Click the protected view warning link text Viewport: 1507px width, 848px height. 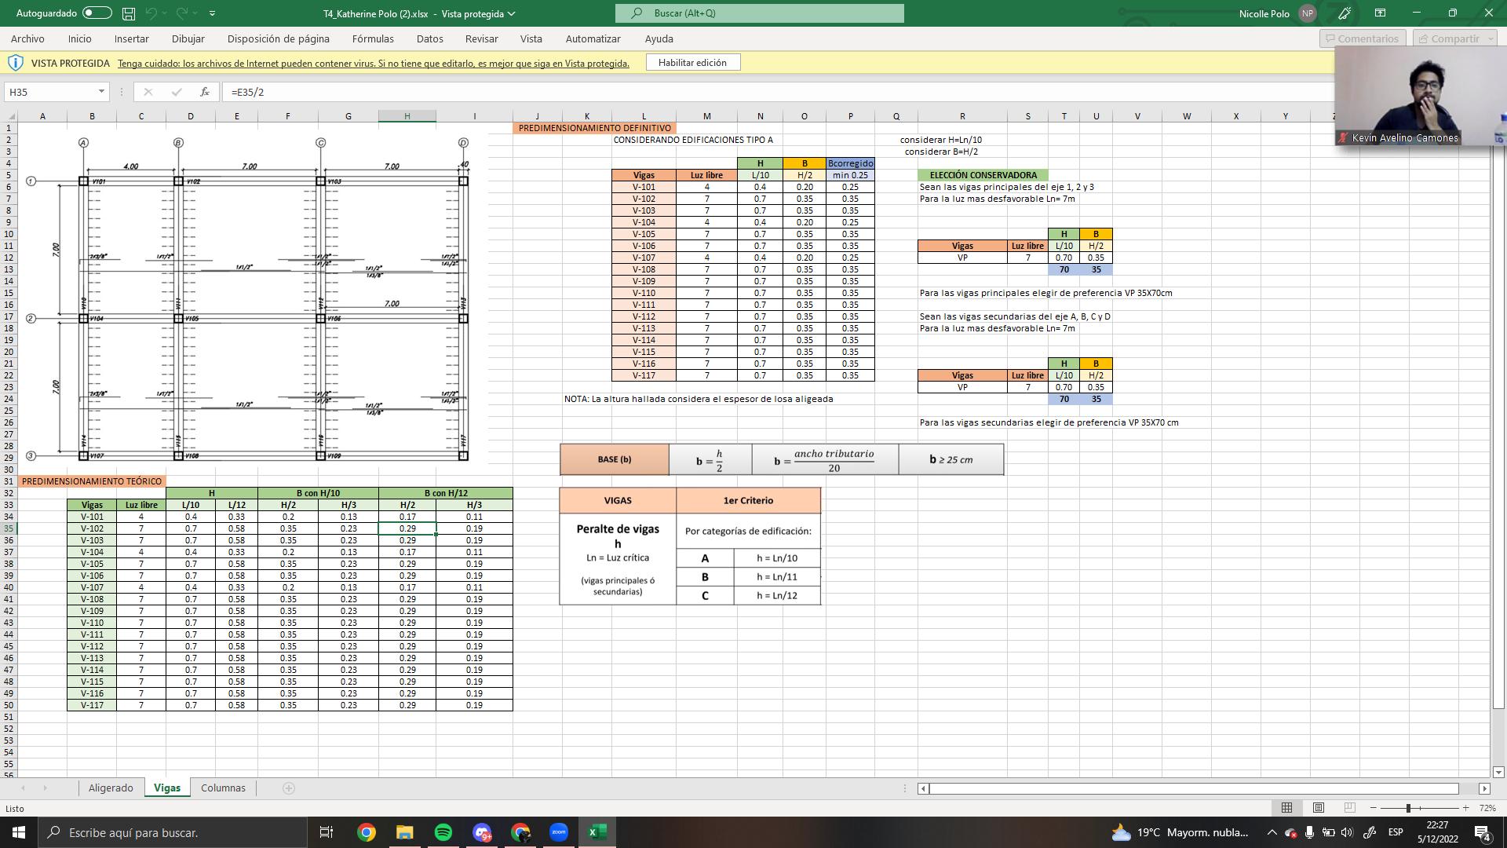(374, 64)
